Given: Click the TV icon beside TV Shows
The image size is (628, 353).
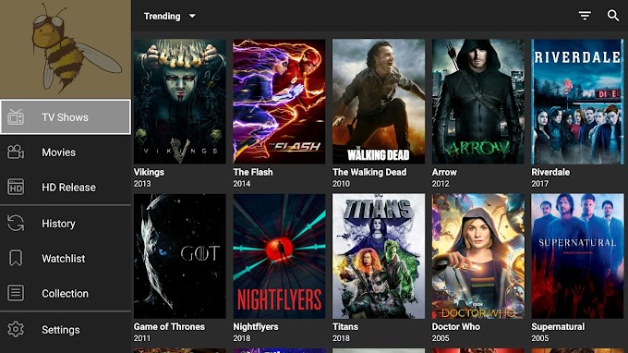Looking at the screenshot, I should (16, 117).
